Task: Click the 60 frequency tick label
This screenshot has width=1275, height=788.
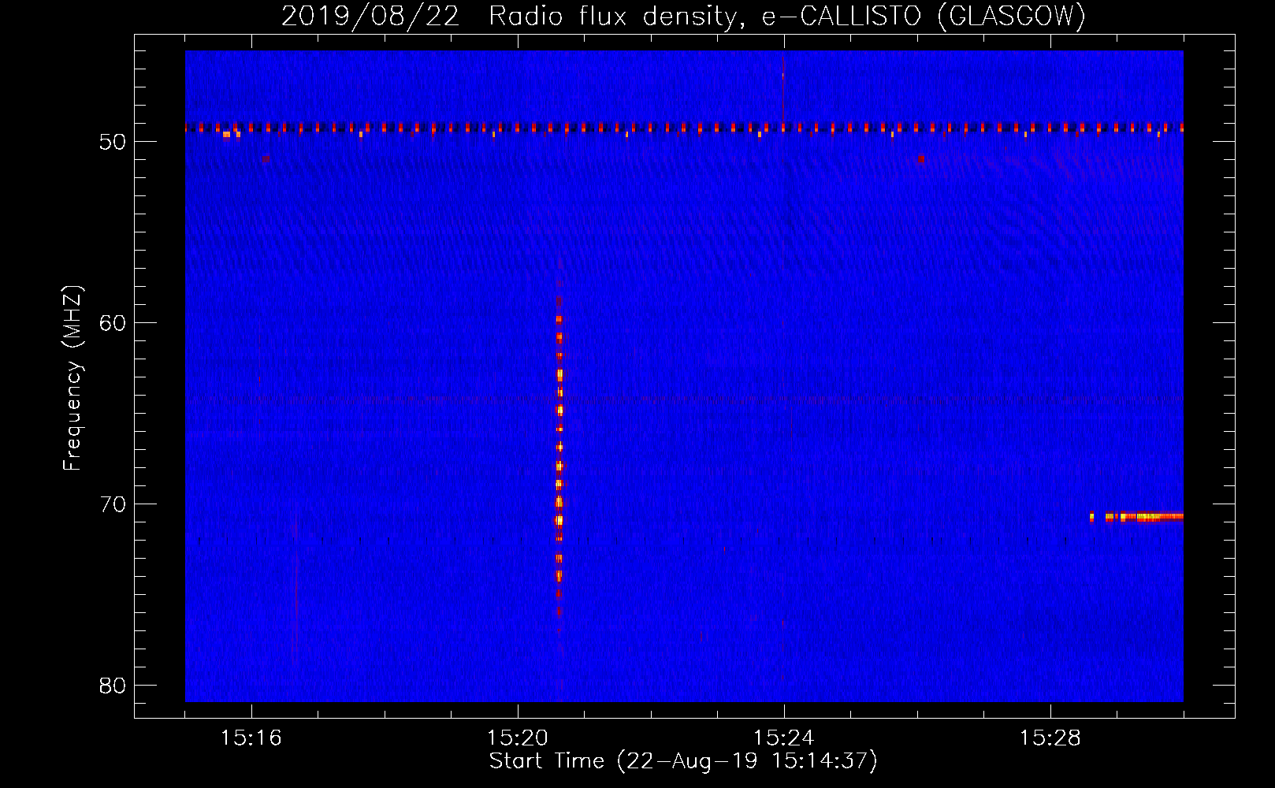Action: click(113, 323)
